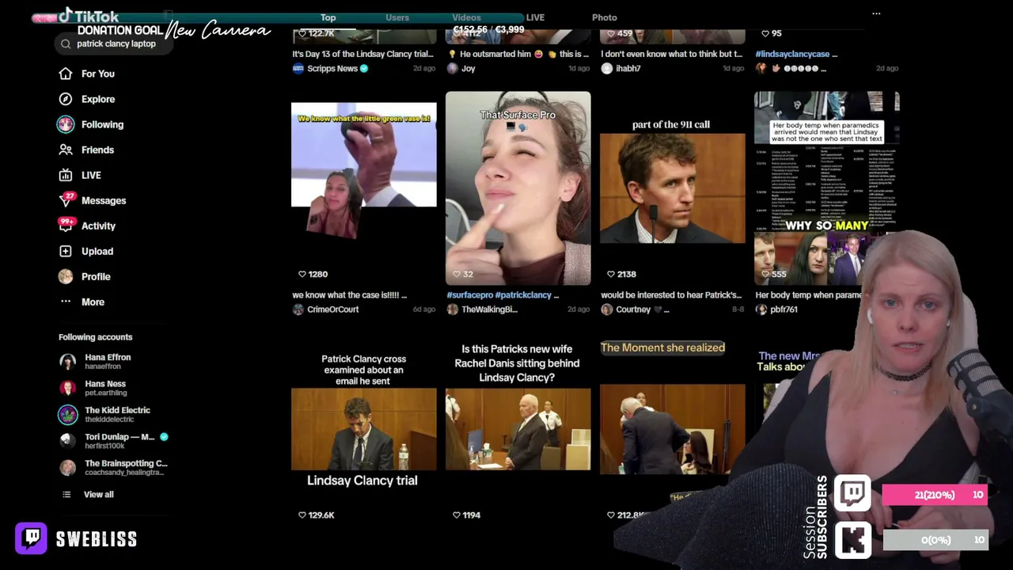The height and width of the screenshot is (570, 1013).
Task: Click the 'Her body temp when' caption text
Action: click(x=809, y=295)
